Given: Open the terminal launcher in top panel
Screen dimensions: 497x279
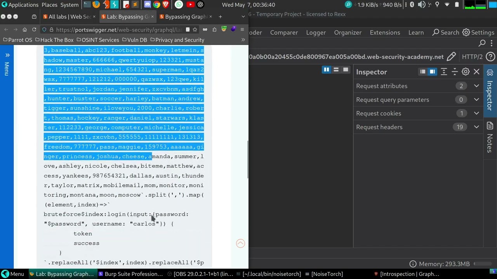Looking at the screenshot, I should point(87,5).
